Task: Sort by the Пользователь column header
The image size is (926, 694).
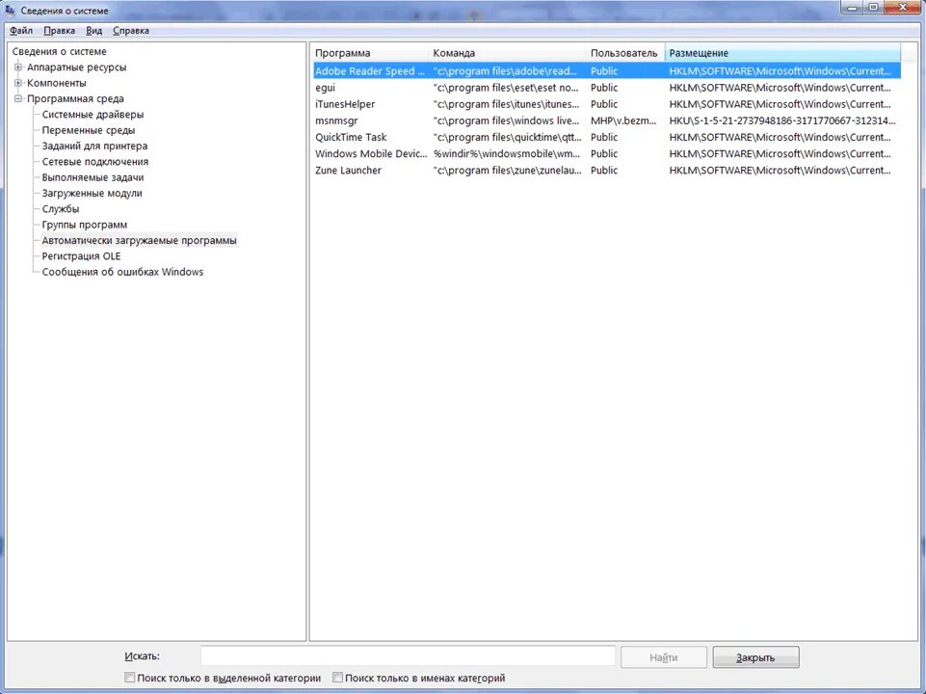Action: pyautogui.click(x=625, y=53)
